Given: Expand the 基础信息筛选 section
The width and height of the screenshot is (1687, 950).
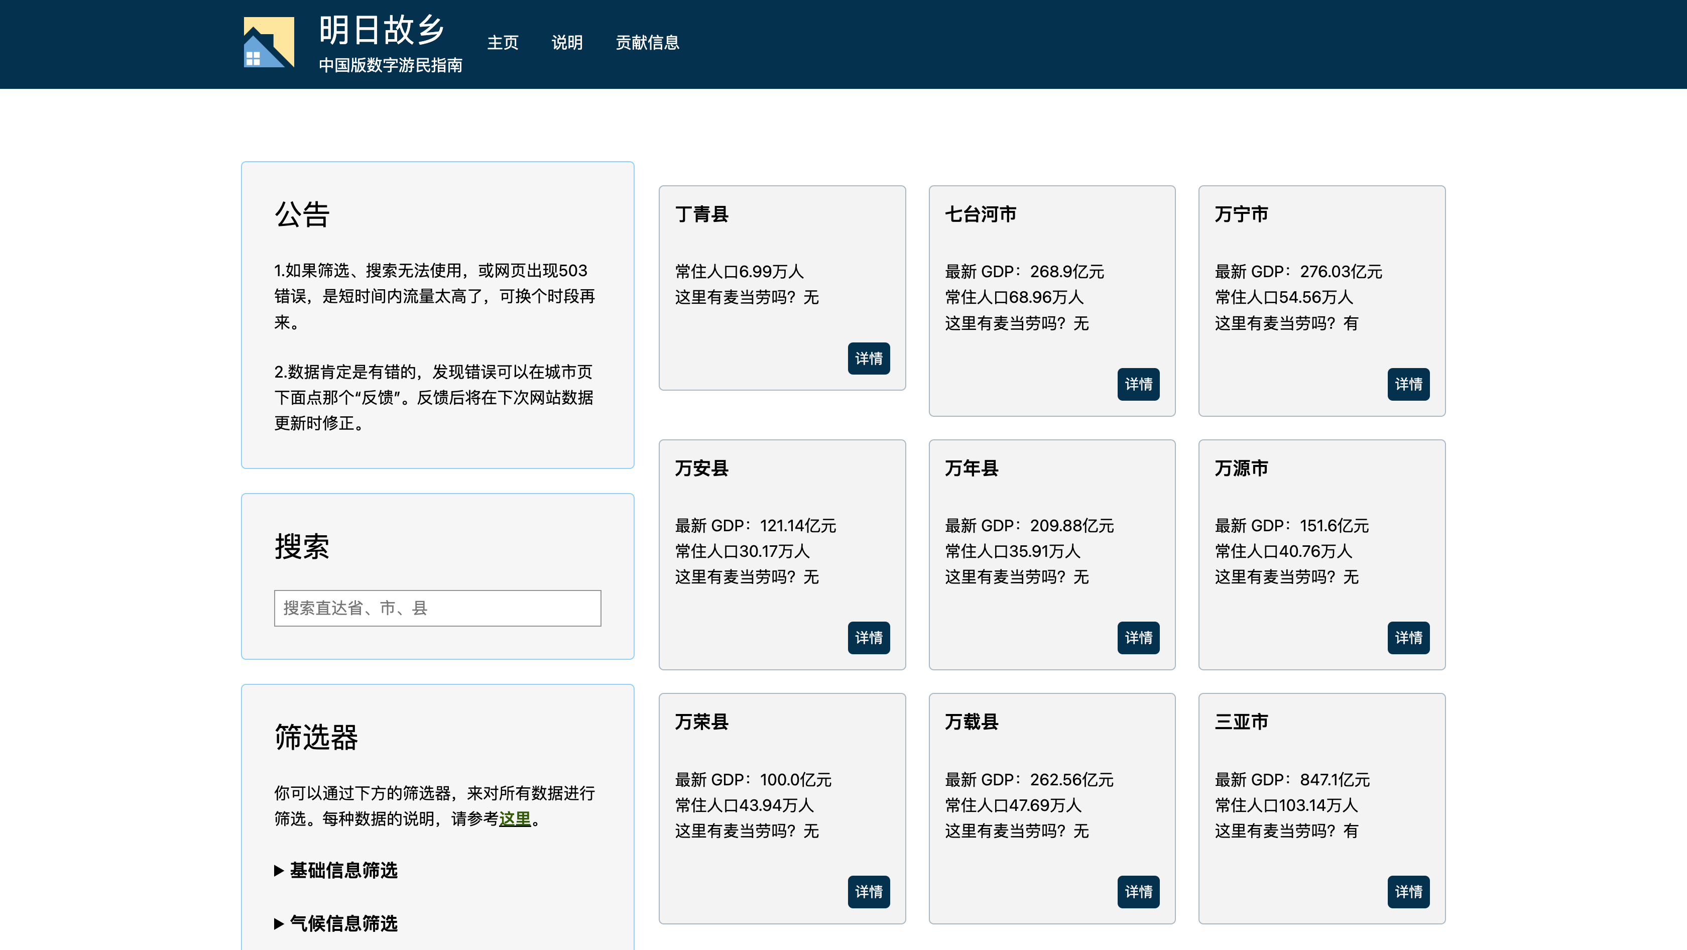Looking at the screenshot, I should tap(343, 870).
